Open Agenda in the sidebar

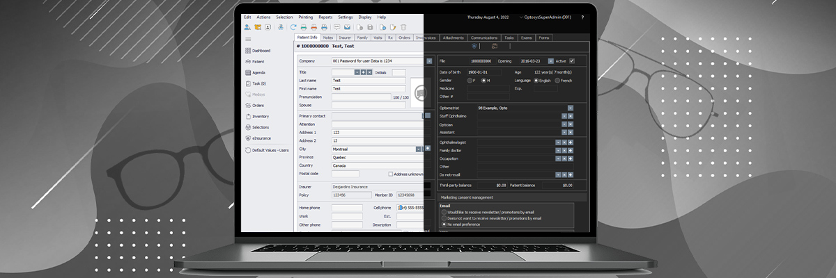click(255, 72)
